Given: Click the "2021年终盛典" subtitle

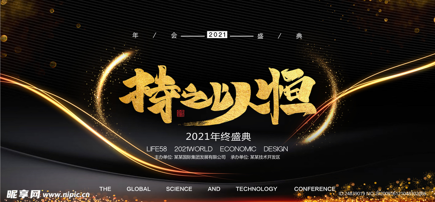Looking at the screenshot, I should [x=218, y=136].
